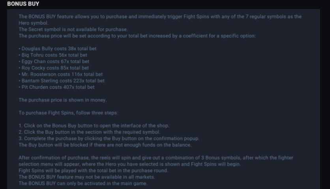Click the 'Buy button will be blocked' line

[105, 145]
